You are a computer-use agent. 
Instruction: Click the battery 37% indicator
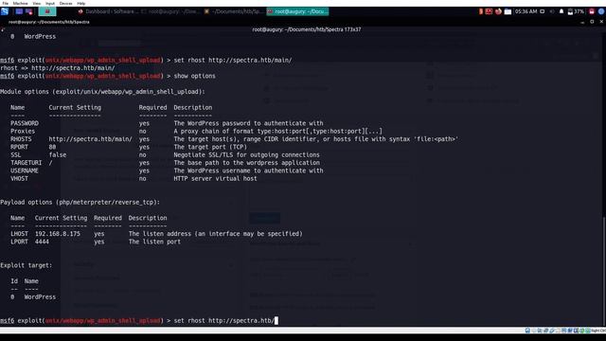tap(576, 11)
